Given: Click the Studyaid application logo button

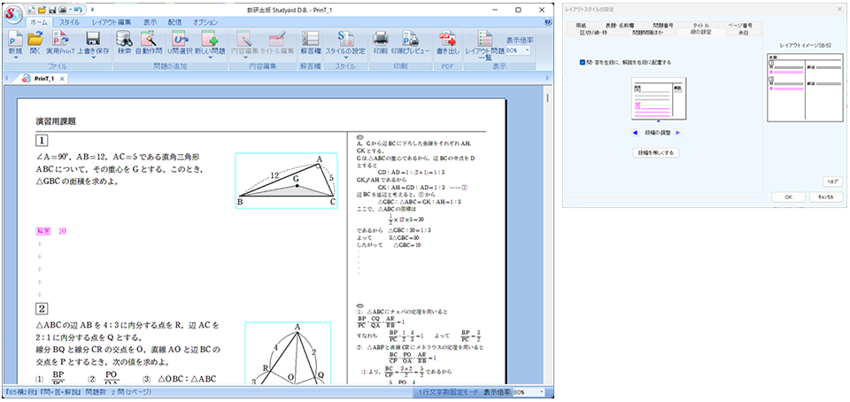Looking at the screenshot, I should pyautogui.click(x=12, y=13).
